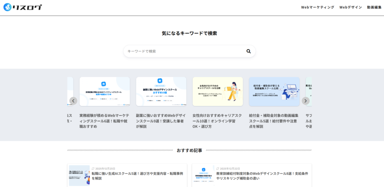
Task: Click 給付金・補助金対象の動画編集スクール5選 title link
Action: click(x=274, y=121)
